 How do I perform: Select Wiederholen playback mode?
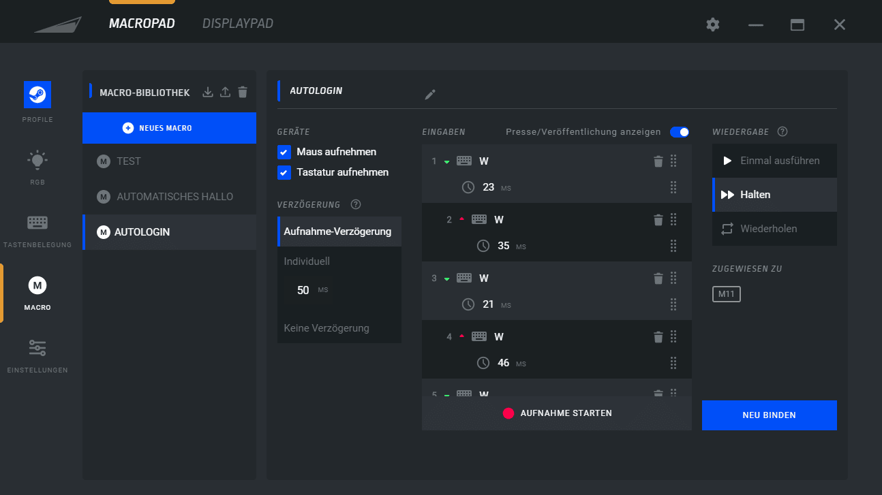[x=774, y=229]
